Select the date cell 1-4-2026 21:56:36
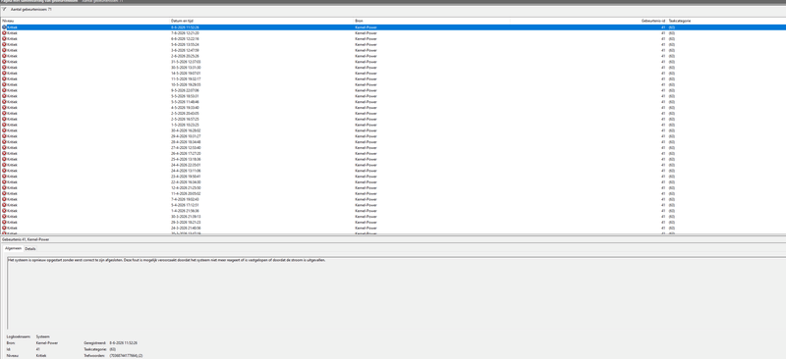Image resolution: width=786 pixels, height=359 pixels. 186,211
